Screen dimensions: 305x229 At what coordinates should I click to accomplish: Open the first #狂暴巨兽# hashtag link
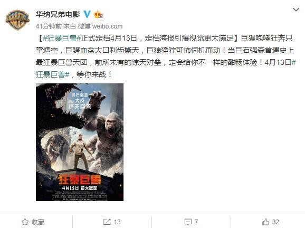[62, 38]
